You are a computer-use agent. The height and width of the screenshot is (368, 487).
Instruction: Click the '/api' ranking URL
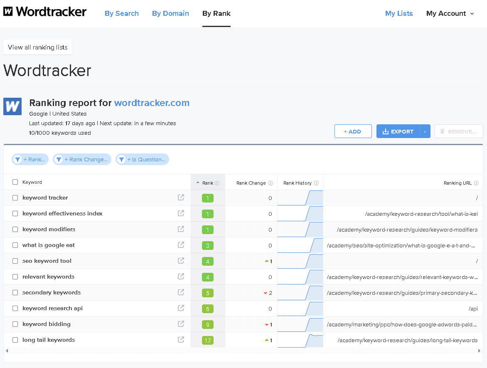pyautogui.click(x=473, y=309)
